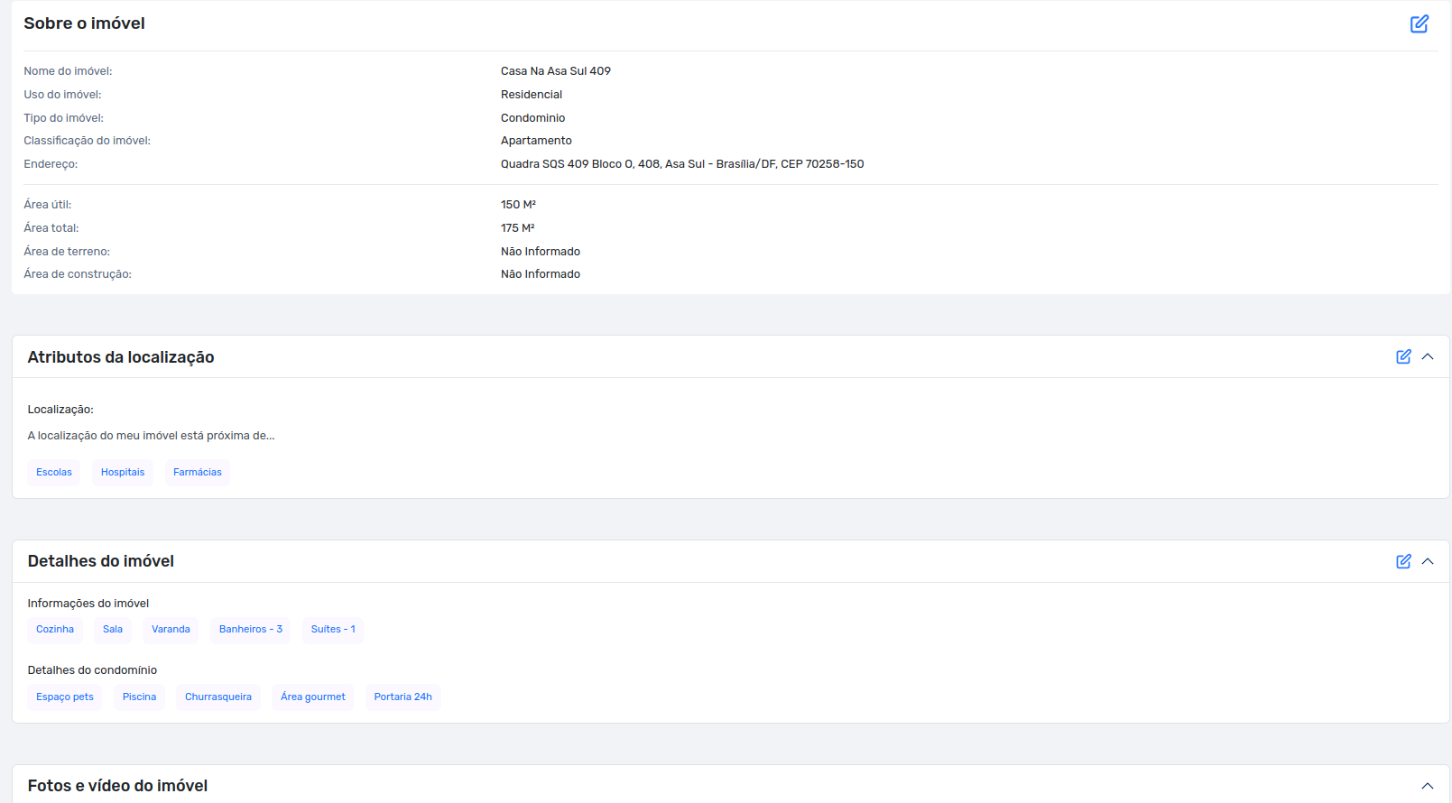Select the Suítes - 1 tag

point(333,630)
